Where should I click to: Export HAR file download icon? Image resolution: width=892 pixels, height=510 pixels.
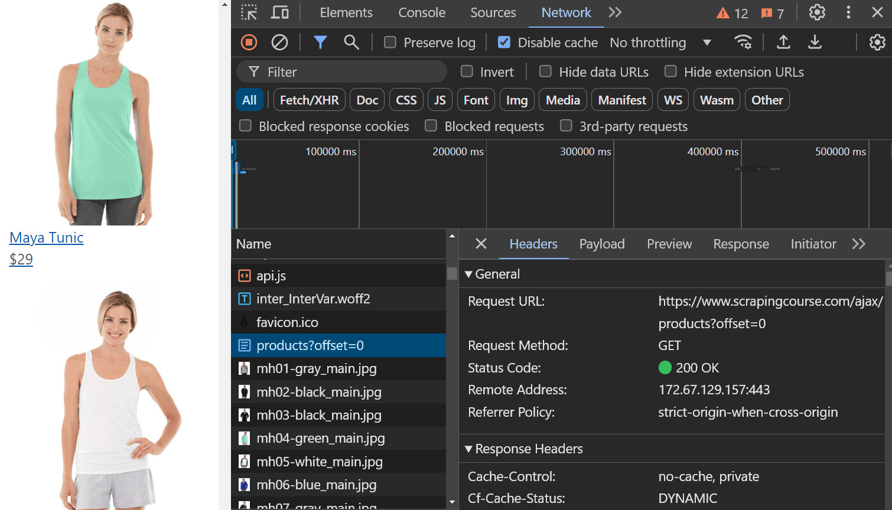click(815, 42)
